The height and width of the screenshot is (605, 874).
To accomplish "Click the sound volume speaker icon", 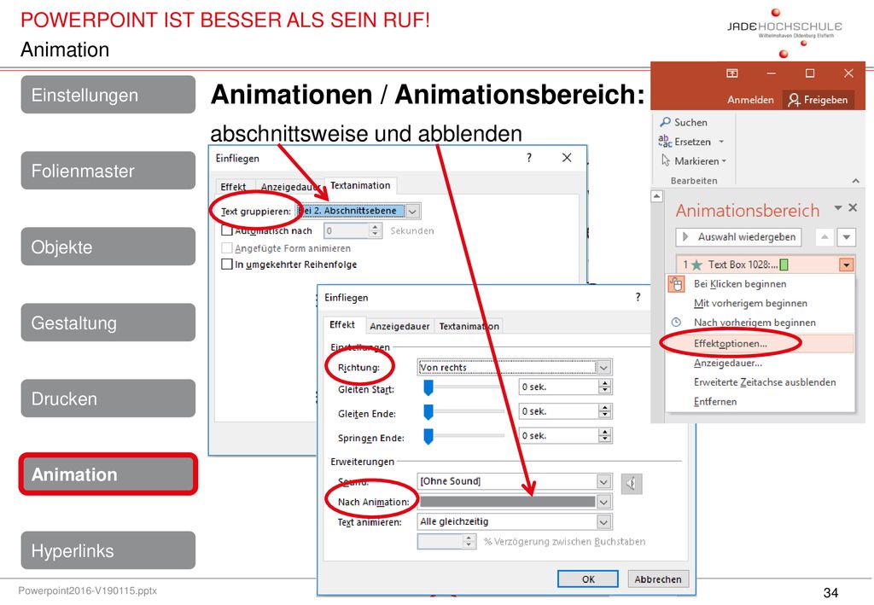I will click(631, 483).
